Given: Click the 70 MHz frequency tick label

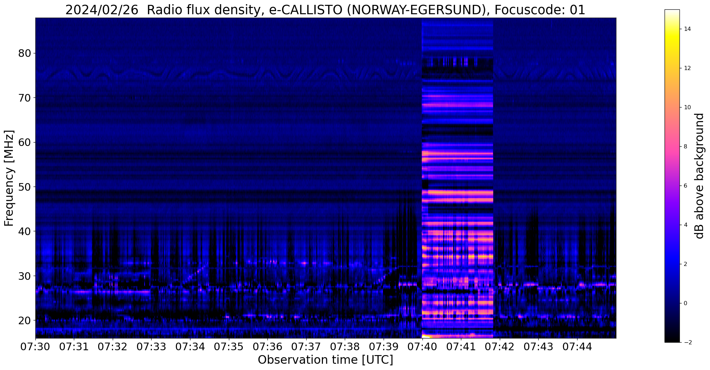Looking at the screenshot, I should coord(25,98).
